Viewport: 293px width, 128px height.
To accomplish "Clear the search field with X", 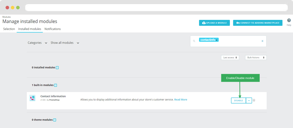I will point(262,41).
